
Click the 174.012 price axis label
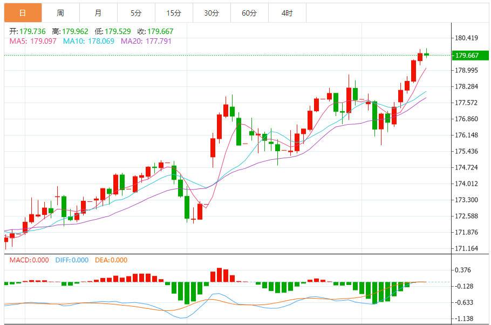pyautogui.click(x=466, y=184)
